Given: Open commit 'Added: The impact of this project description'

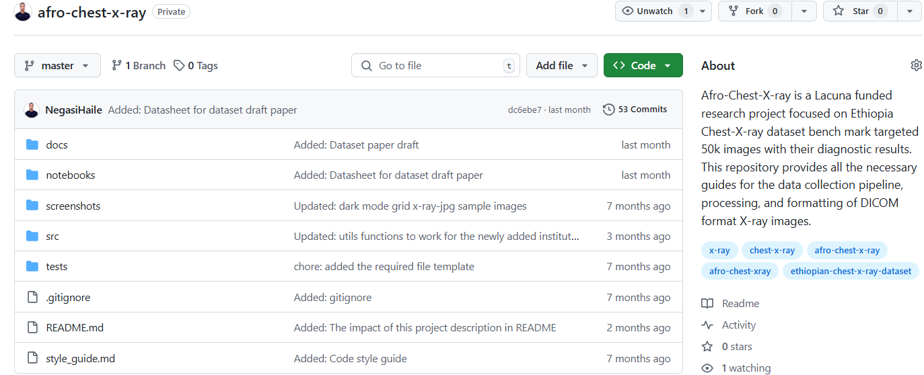Looking at the screenshot, I should (425, 327).
